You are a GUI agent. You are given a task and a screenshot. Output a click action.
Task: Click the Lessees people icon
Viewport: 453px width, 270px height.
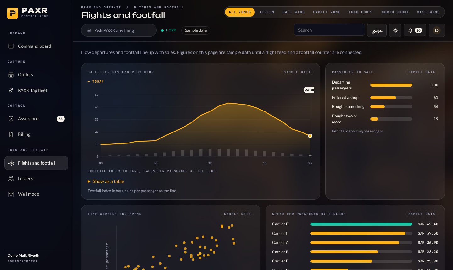pos(11,179)
